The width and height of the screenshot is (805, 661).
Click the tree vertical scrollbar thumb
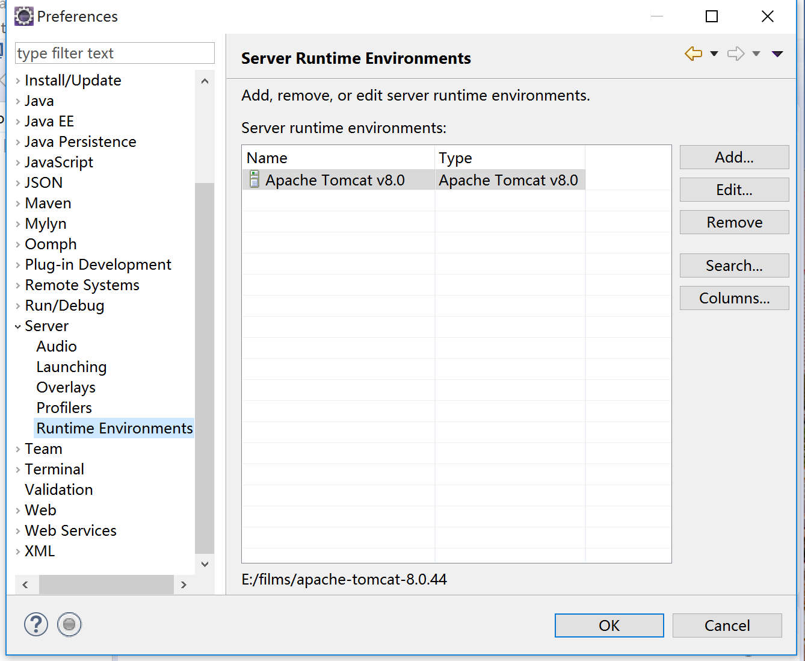pyautogui.click(x=205, y=368)
